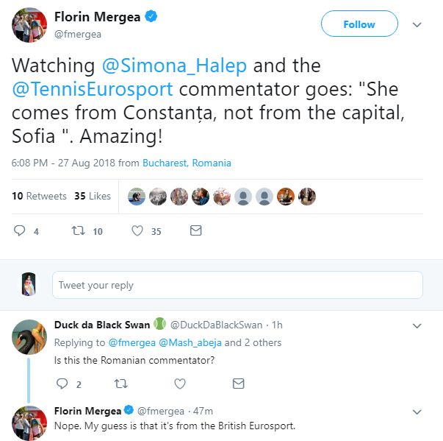The height and width of the screenshot is (441, 443).
Task: Expand options on Florin Mergea's bottom reply
Action: [x=417, y=411]
